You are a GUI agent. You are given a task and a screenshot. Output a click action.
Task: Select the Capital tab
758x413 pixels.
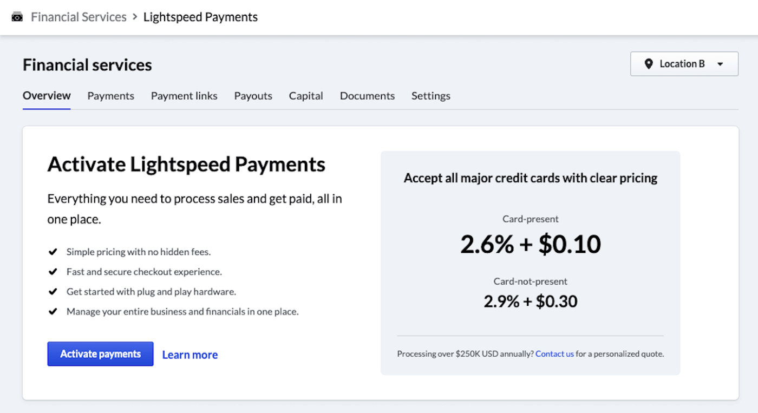pos(305,96)
